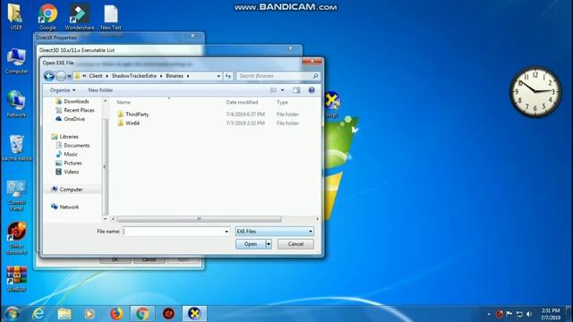Click the Windows Start button
The width and height of the screenshot is (573, 322).
[x=12, y=314]
